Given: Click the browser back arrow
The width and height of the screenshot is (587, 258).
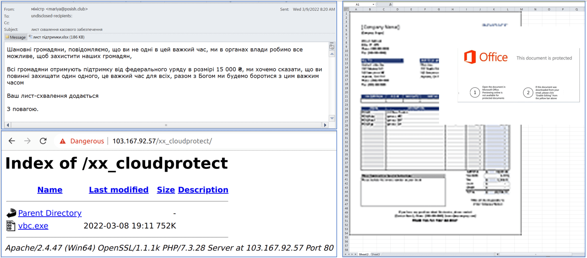Looking at the screenshot, I should (x=11, y=141).
